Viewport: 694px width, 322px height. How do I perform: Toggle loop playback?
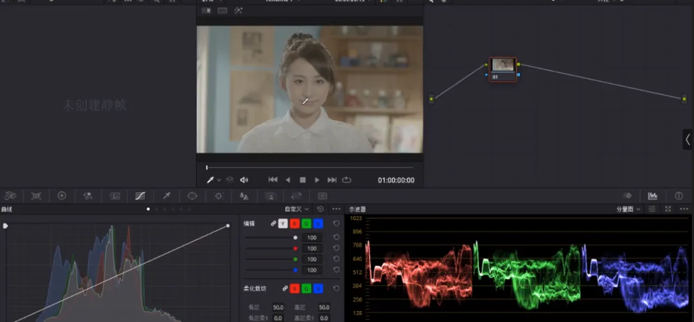(346, 180)
